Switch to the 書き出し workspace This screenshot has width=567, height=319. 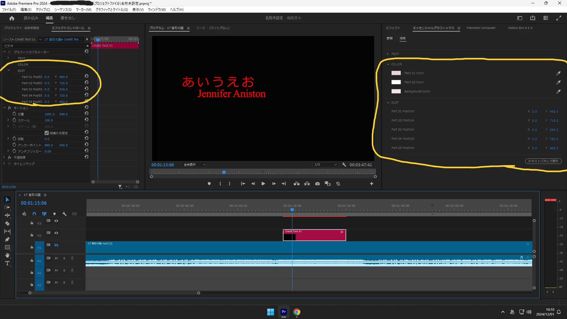[x=68, y=18]
